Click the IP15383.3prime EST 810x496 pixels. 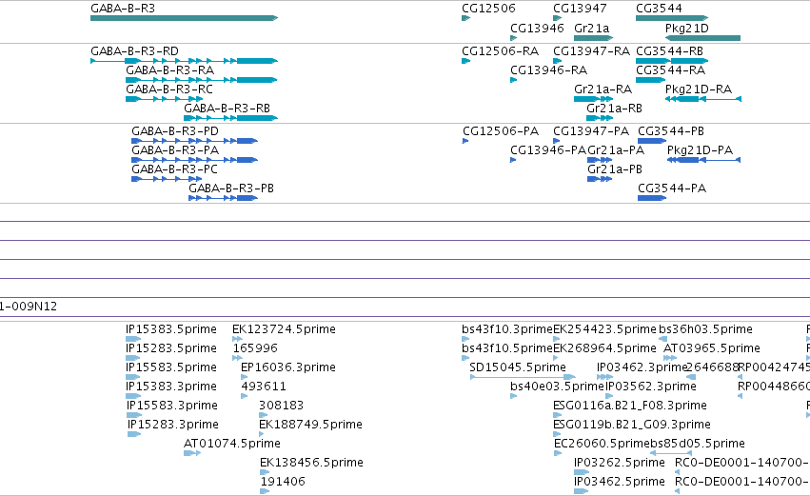tap(132, 396)
